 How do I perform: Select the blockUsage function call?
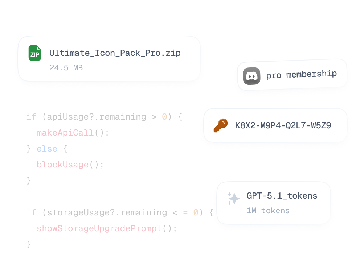click(x=63, y=165)
